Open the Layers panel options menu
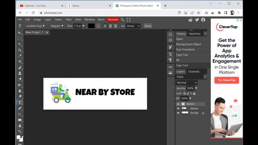Screen dimensions: 258x145 pyautogui.click(x=205, y=77)
